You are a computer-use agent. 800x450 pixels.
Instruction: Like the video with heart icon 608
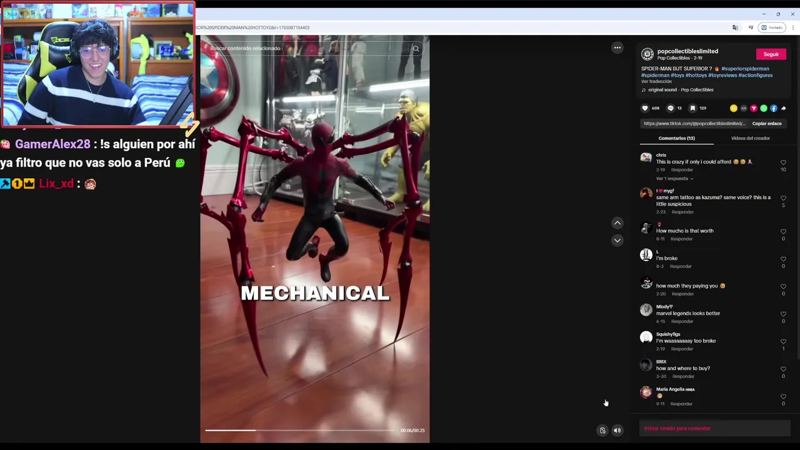[x=645, y=108]
